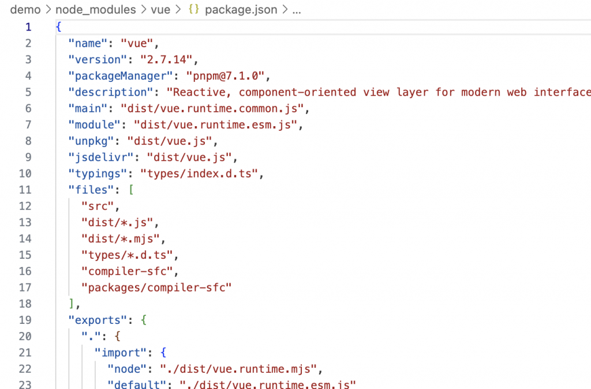Click the "src" array entry
591x389 pixels.
98,206
